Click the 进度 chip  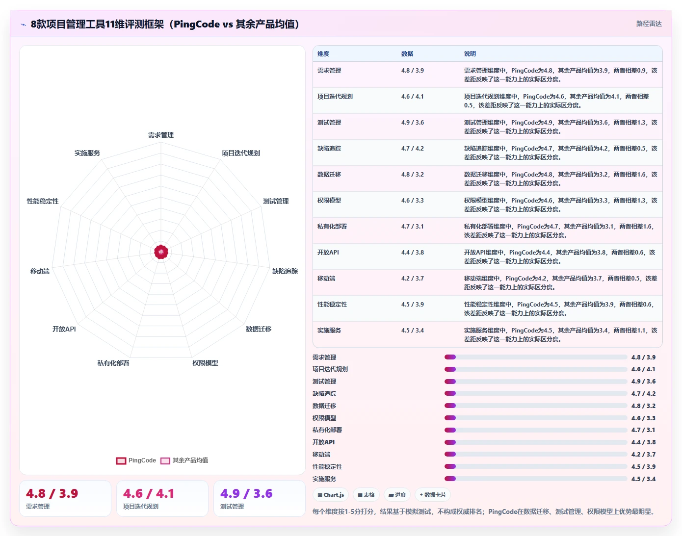[x=397, y=495]
